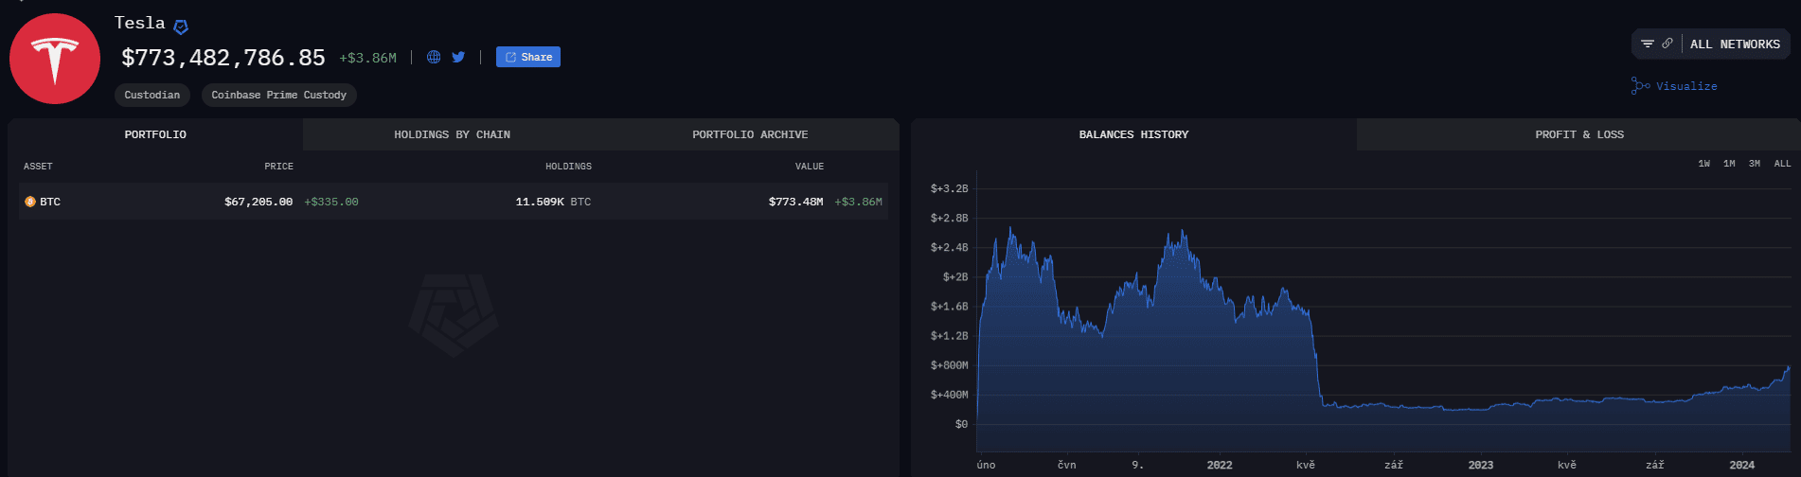Set chart range to 1M
The height and width of the screenshot is (477, 1801).
(x=1729, y=164)
